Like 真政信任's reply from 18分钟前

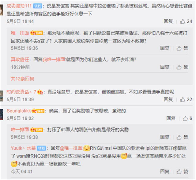(182, 67)
